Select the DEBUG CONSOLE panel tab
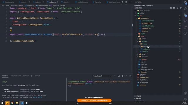Screen dimensions: 188x105 [16, 76]
